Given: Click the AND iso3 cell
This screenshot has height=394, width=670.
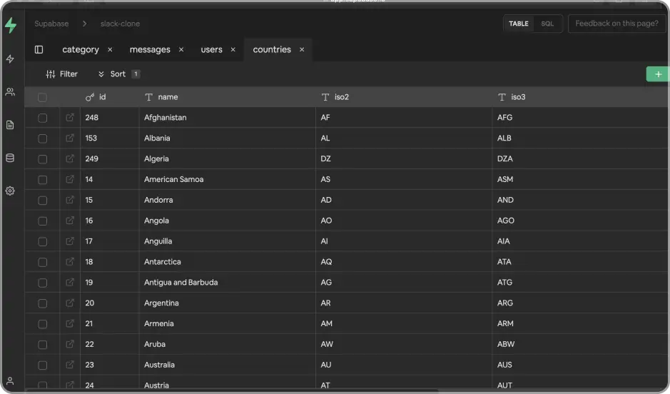Looking at the screenshot, I should (581, 200).
